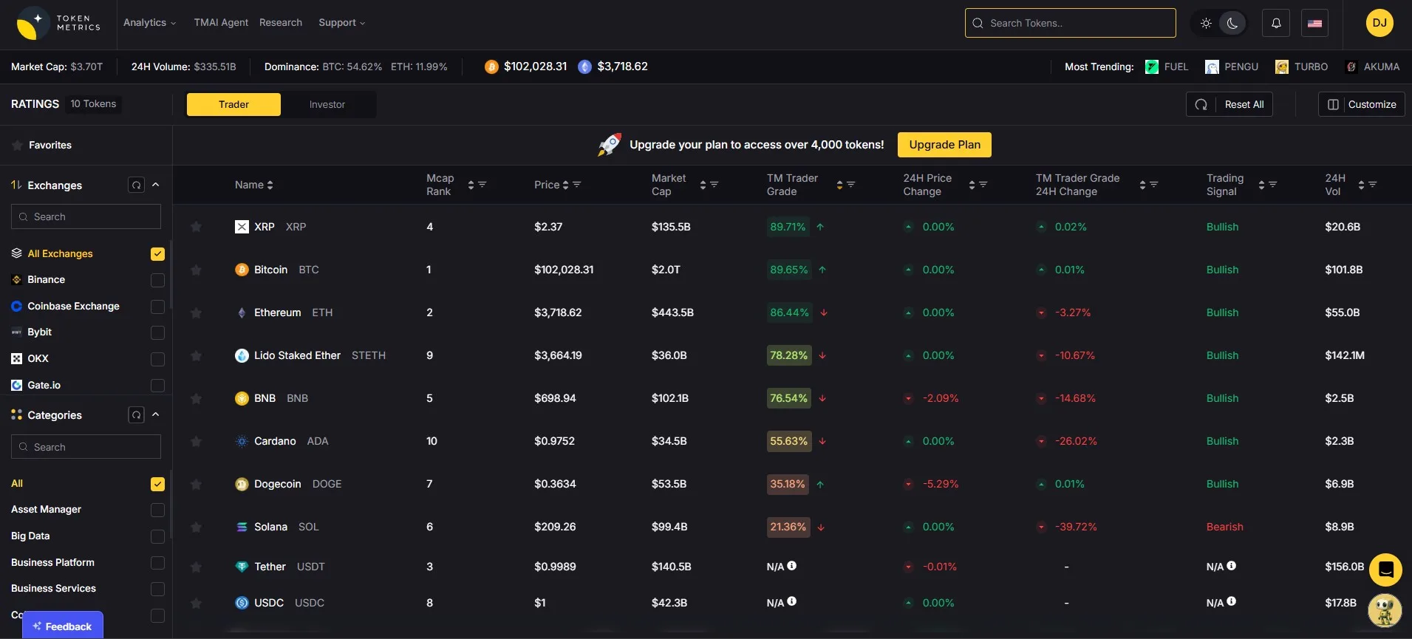Enable the Asset Manager category checkbox
Viewport: 1412px width, 639px height.
pyautogui.click(x=157, y=510)
